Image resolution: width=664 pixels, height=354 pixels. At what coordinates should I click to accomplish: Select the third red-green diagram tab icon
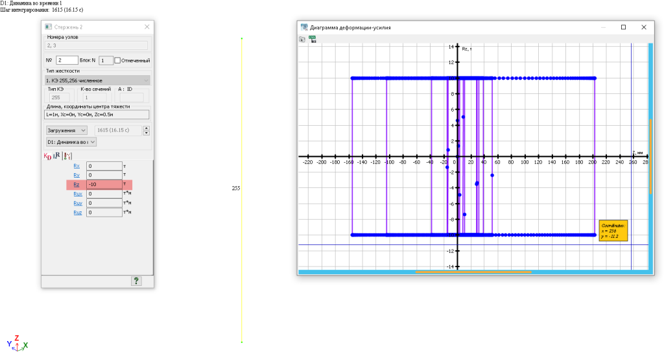tap(68, 156)
